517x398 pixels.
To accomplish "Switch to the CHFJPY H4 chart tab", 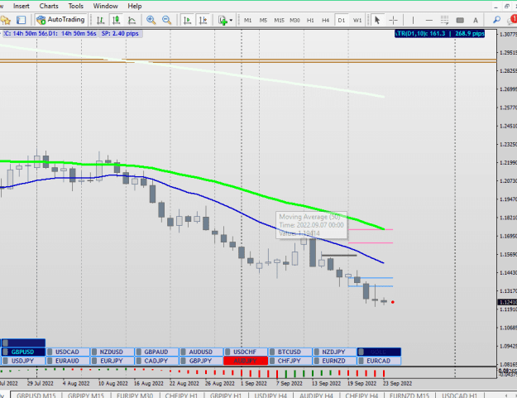I will pos(361,395).
